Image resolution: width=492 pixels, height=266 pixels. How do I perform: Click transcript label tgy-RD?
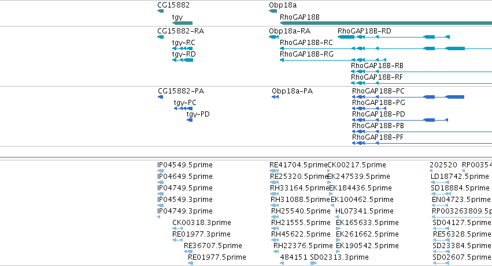pos(184,54)
